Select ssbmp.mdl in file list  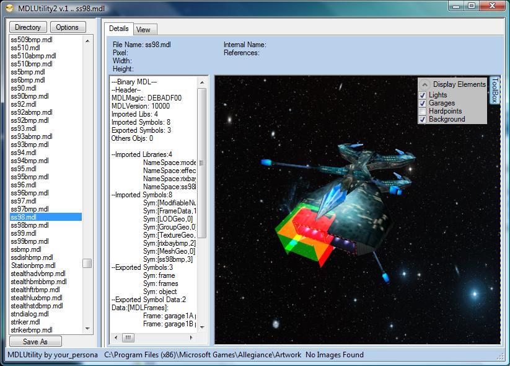pyautogui.click(x=26, y=250)
